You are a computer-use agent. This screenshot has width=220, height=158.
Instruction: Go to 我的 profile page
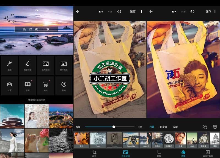[x=64, y=86]
